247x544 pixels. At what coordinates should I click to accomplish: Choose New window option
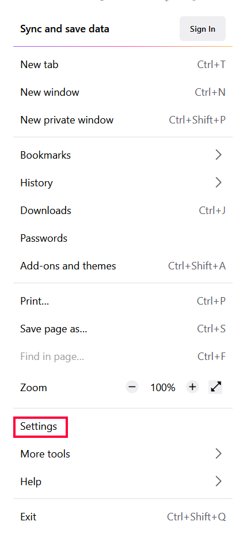pyautogui.click(x=123, y=92)
